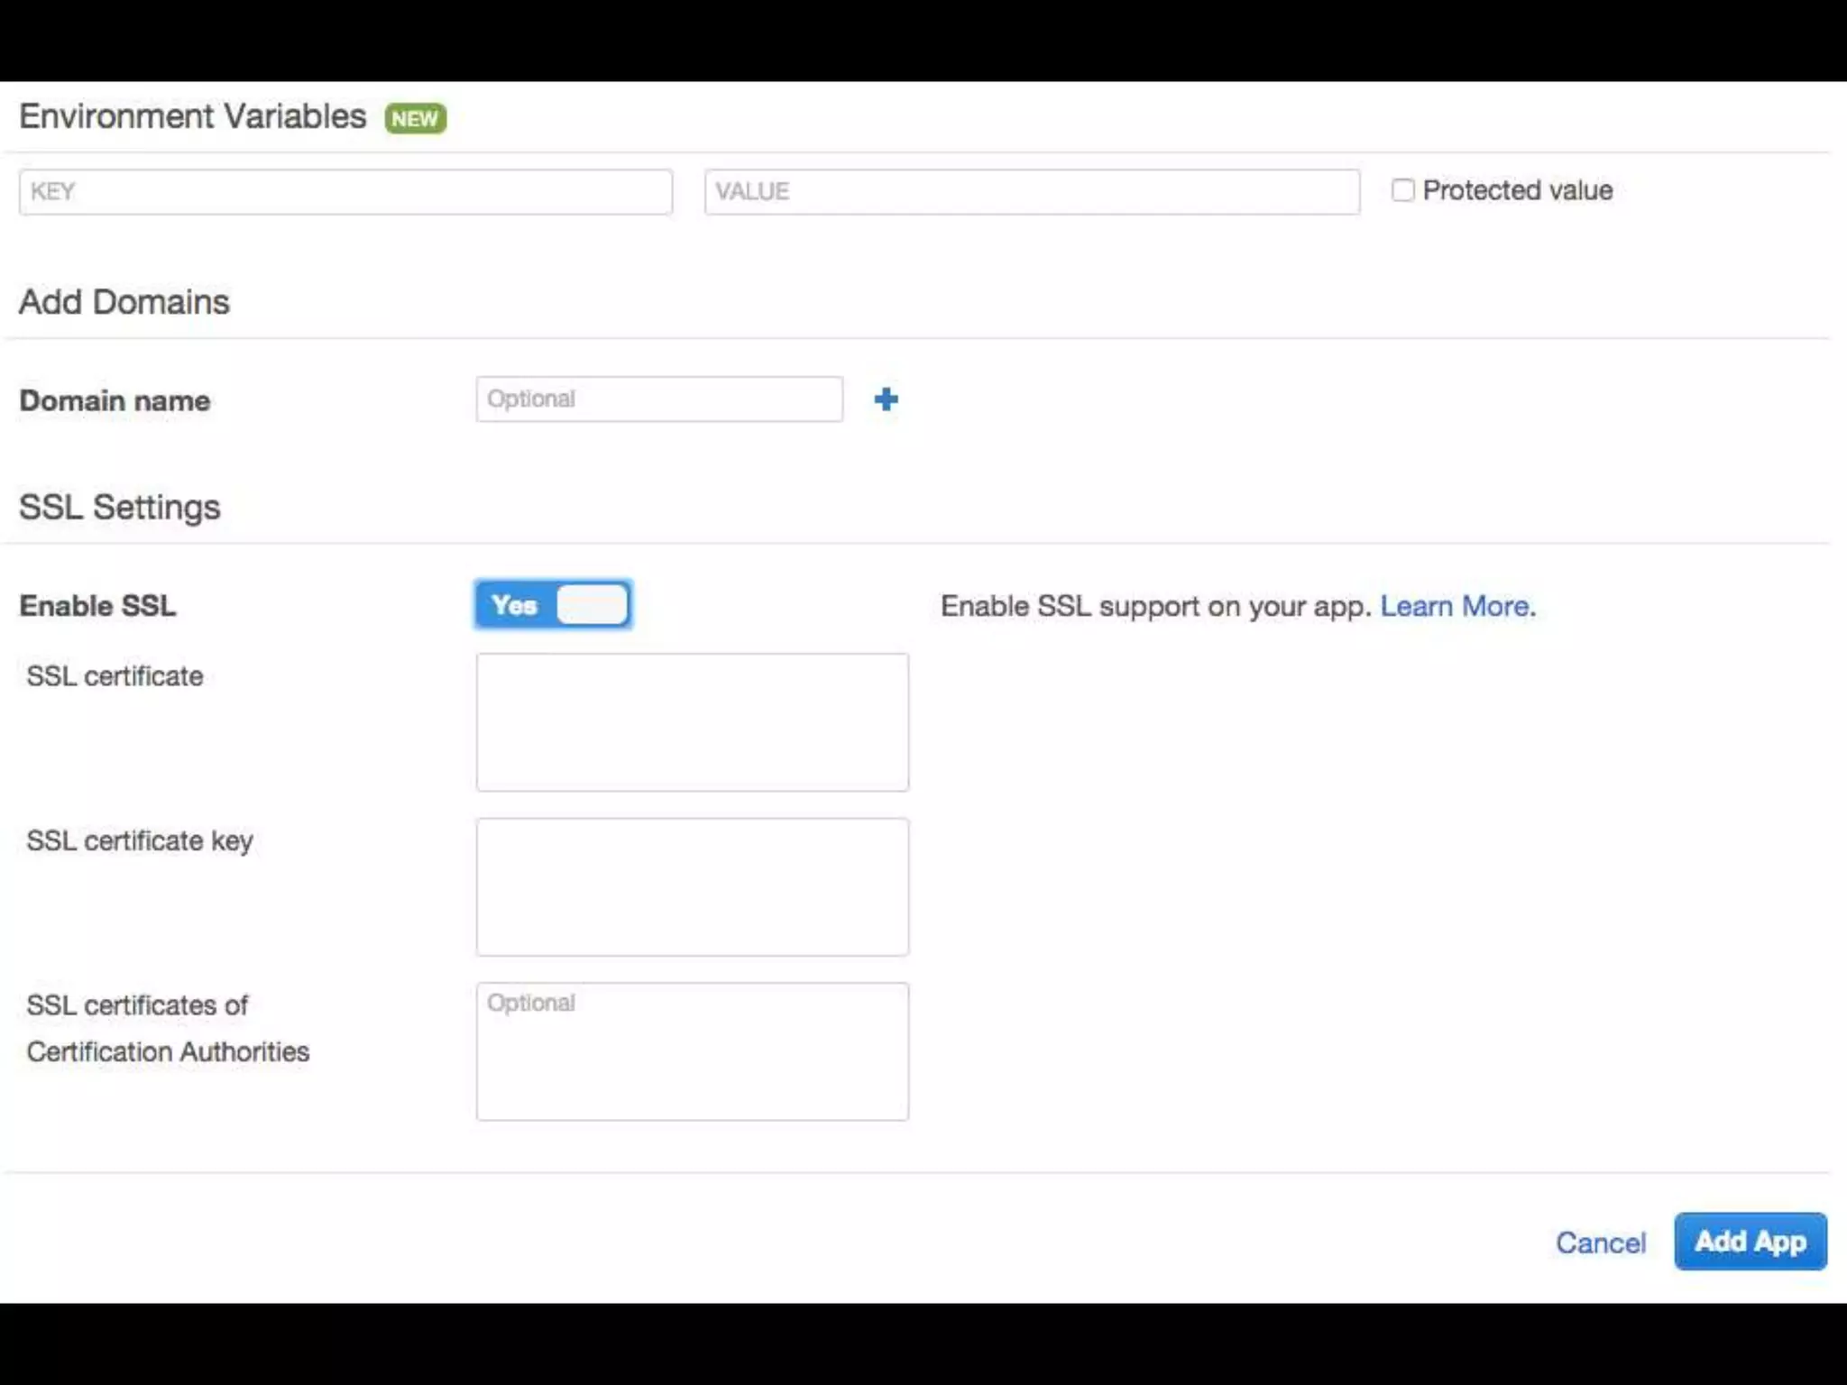
Task: Focus the SSL certificate key textarea
Action: click(x=693, y=887)
